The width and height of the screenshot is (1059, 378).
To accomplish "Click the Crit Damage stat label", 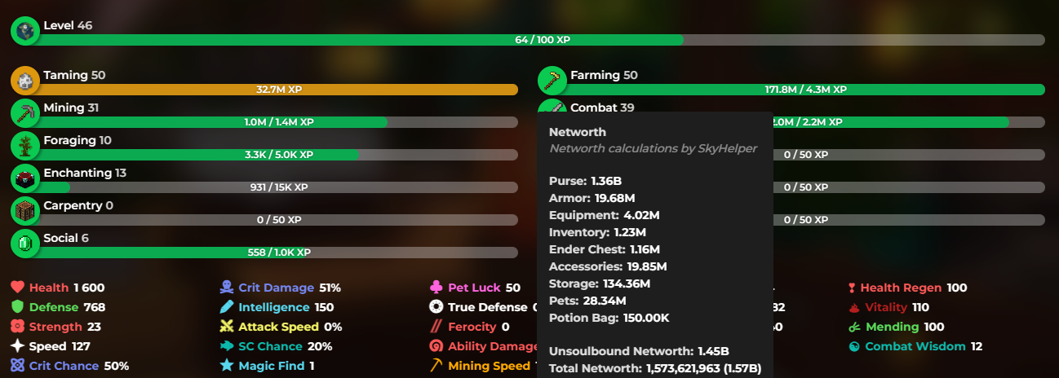I will pos(276,288).
